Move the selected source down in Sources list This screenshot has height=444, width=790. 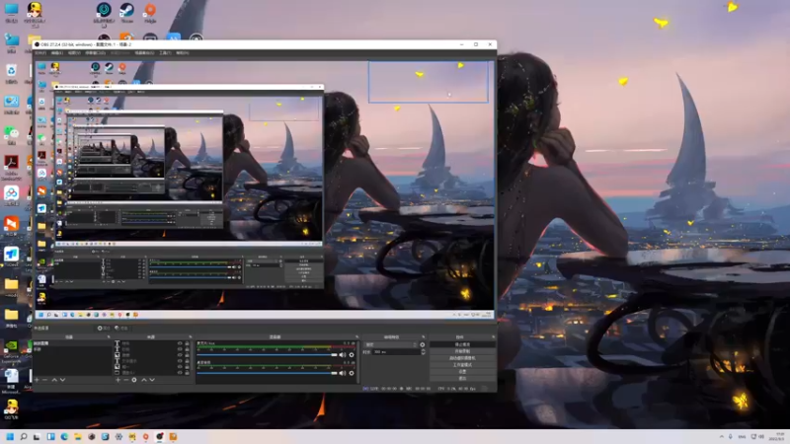[152, 380]
